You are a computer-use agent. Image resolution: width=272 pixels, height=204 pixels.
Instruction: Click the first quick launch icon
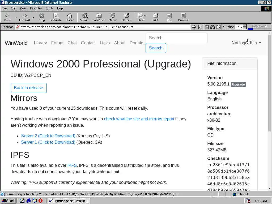click(x=22, y=201)
